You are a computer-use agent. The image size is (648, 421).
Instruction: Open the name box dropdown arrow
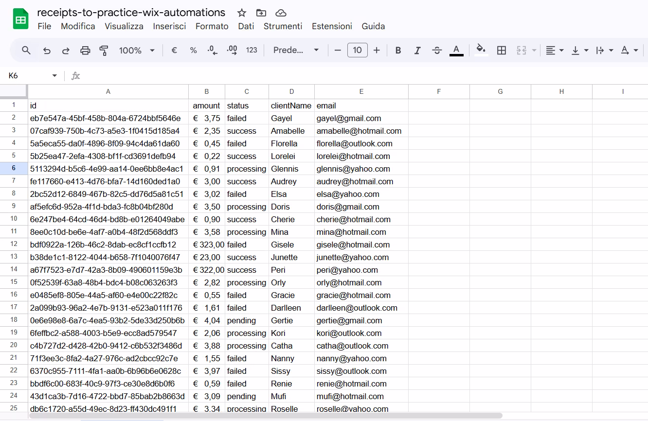point(54,76)
